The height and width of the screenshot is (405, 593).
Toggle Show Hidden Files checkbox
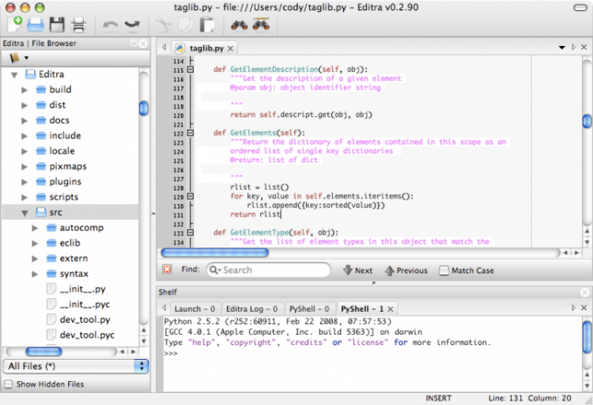[x=9, y=384]
